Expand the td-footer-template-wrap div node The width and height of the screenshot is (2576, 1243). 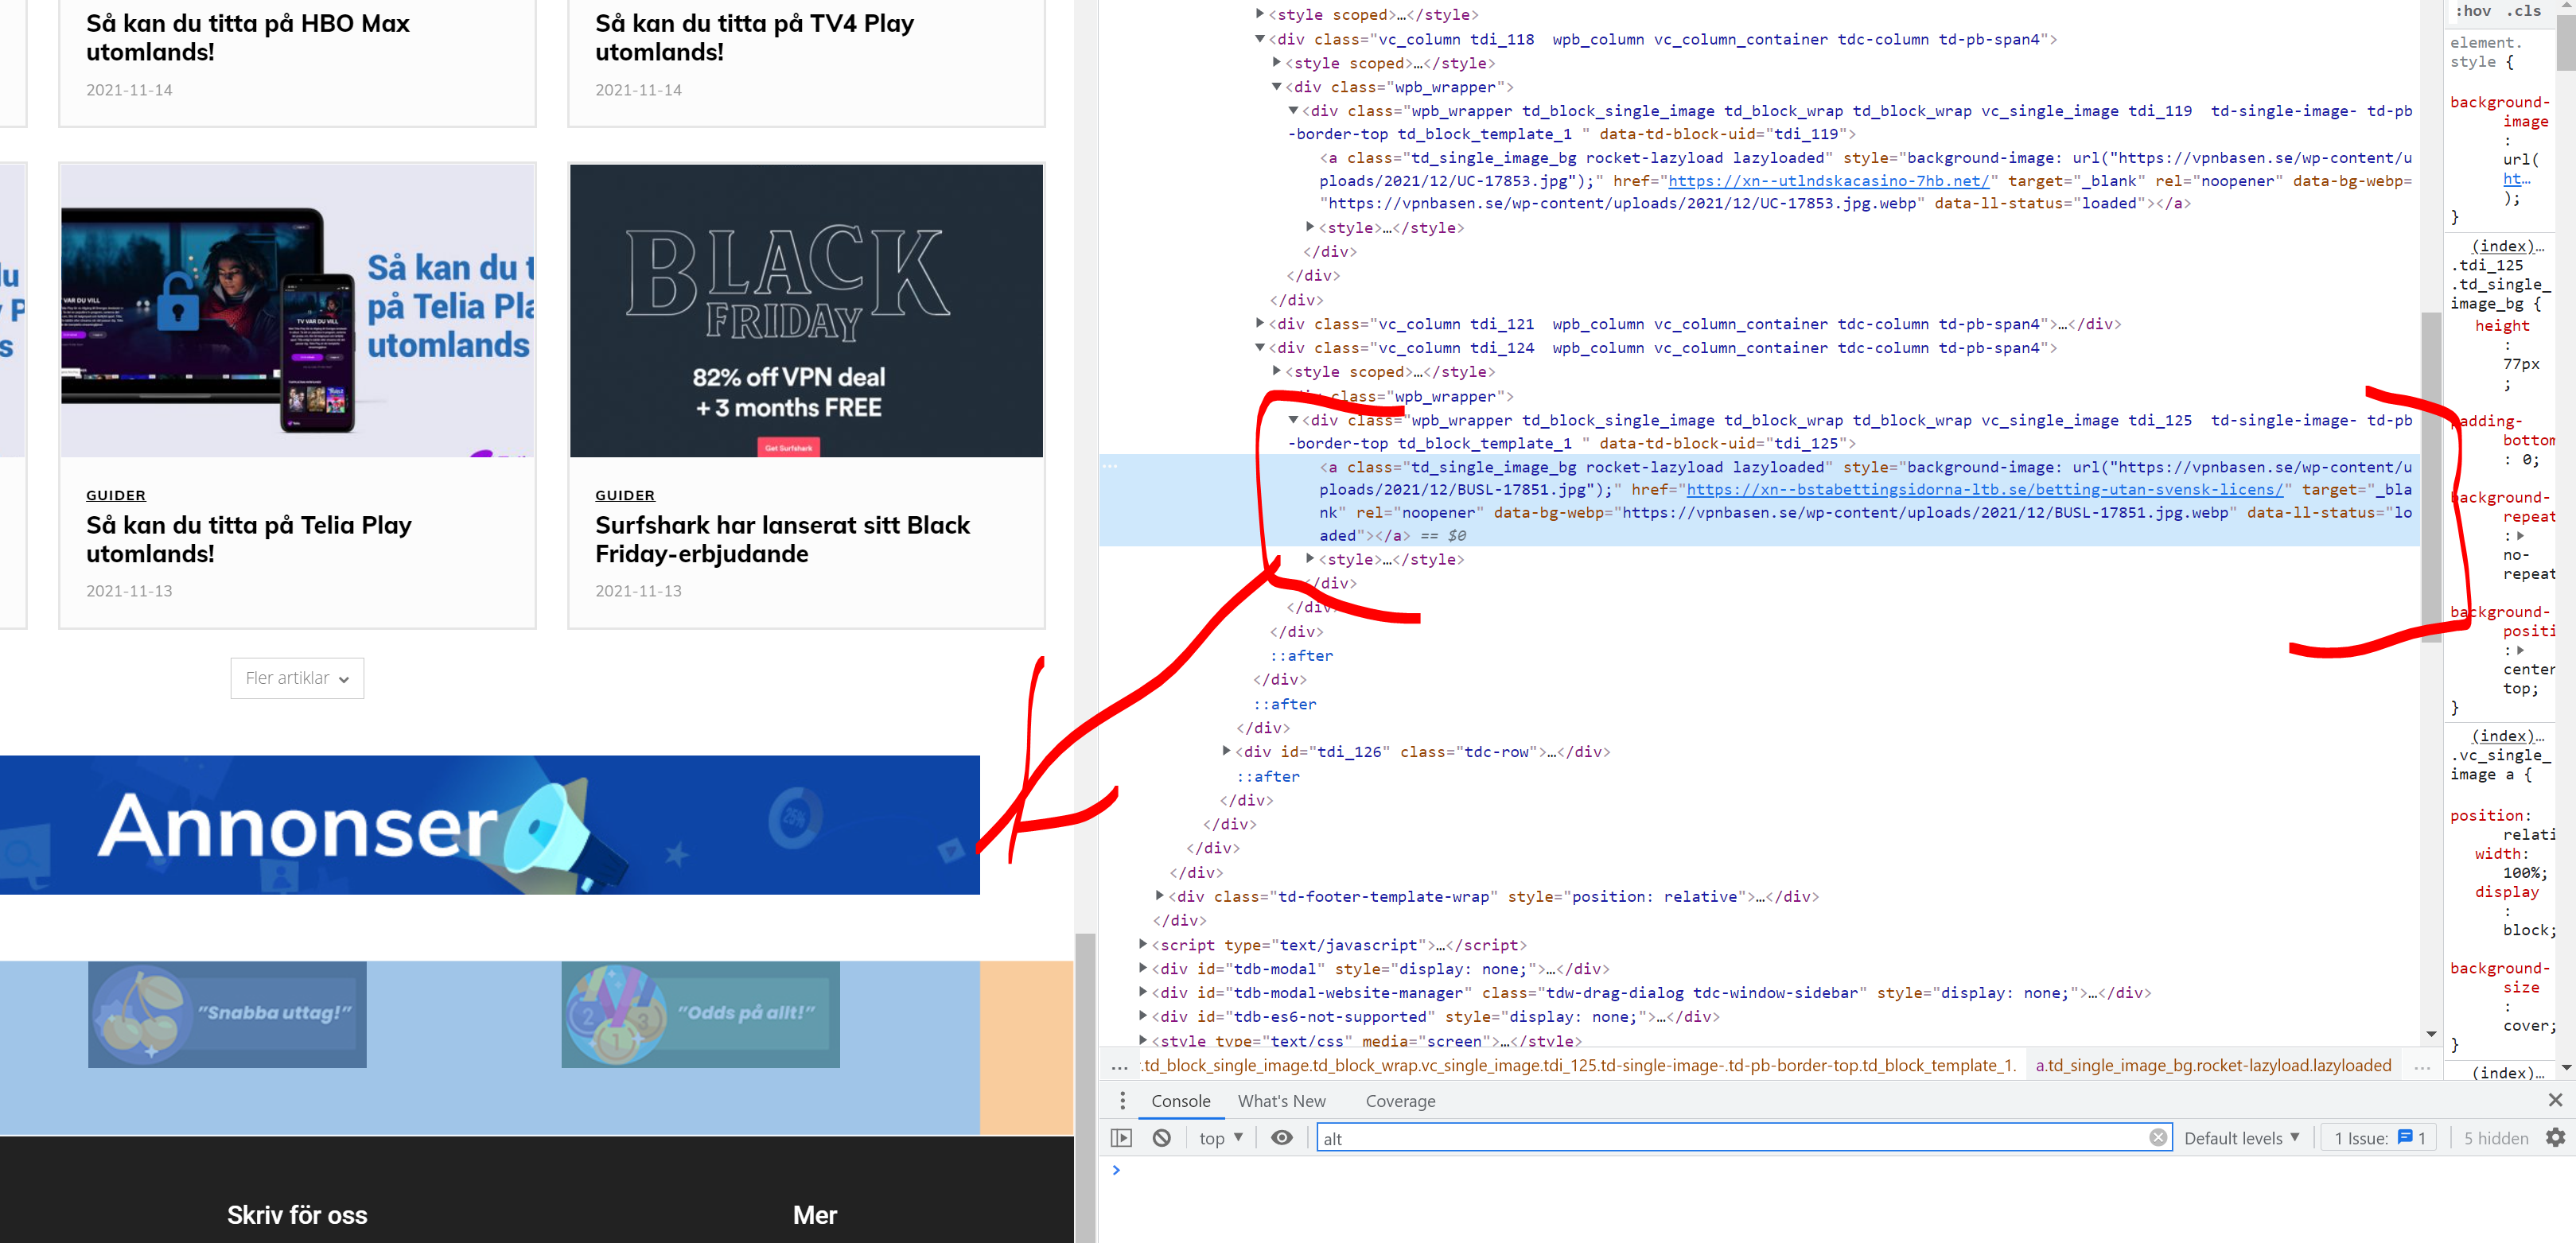coord(1160,896)
